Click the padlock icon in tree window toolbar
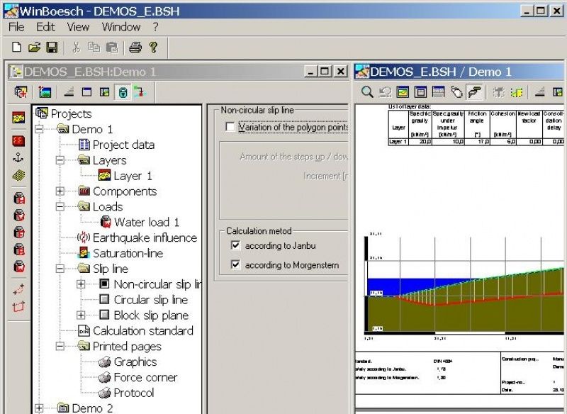 (x=123, y=92)
